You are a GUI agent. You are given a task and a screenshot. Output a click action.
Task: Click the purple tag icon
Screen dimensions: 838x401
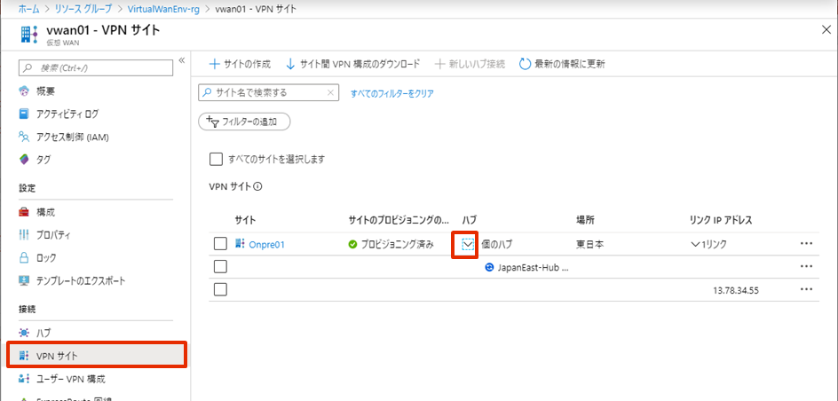tap(23, 159)
